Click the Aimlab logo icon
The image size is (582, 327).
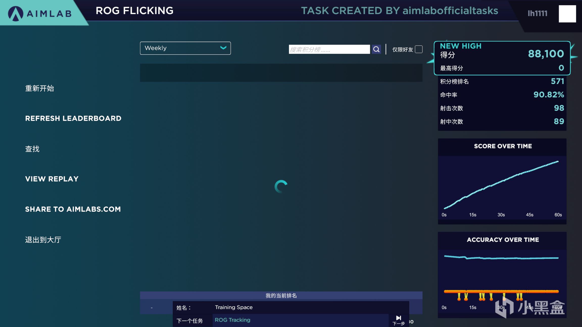pos(16,13)
